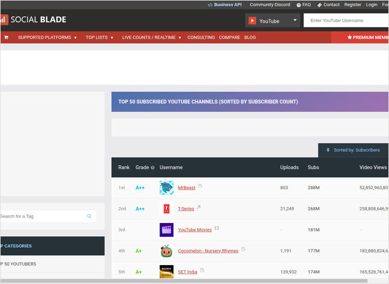The width and height of the screenshot is (389, 284).
Task: Click the shopping cart icon in navigation bar
Action: point(6,37)
